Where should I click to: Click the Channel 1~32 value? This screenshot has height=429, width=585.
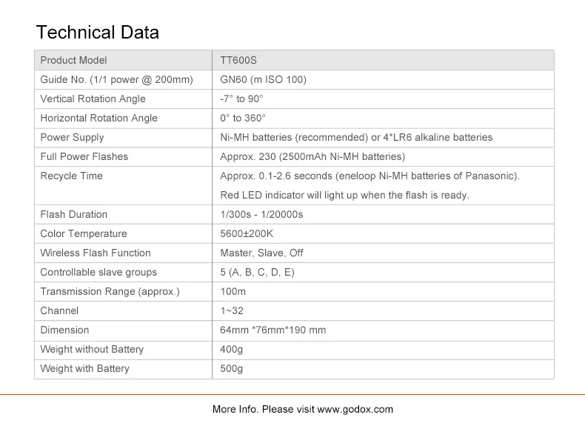pos(232,310)
